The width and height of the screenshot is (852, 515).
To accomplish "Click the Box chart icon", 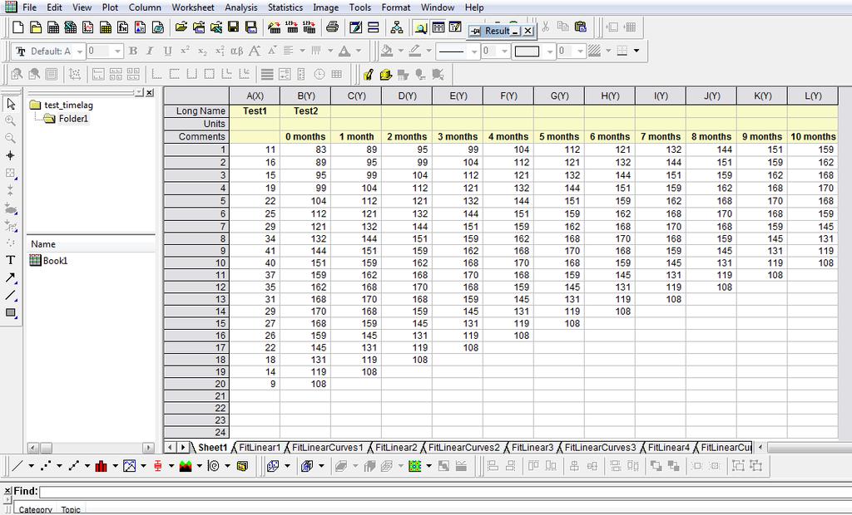I will pyautogui.click(x=157, y=466).
